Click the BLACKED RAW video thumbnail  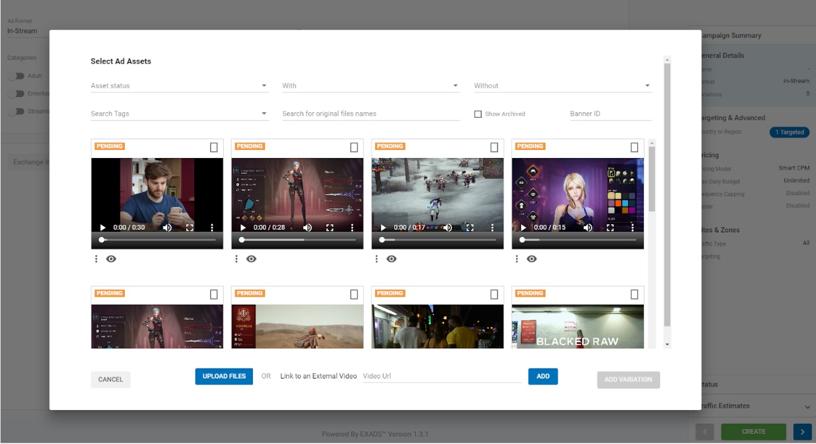(x=578, y=327)
